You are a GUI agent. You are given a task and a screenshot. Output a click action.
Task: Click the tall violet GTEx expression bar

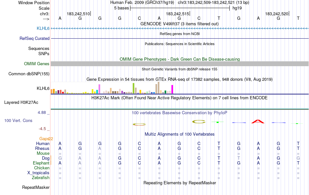99,89
